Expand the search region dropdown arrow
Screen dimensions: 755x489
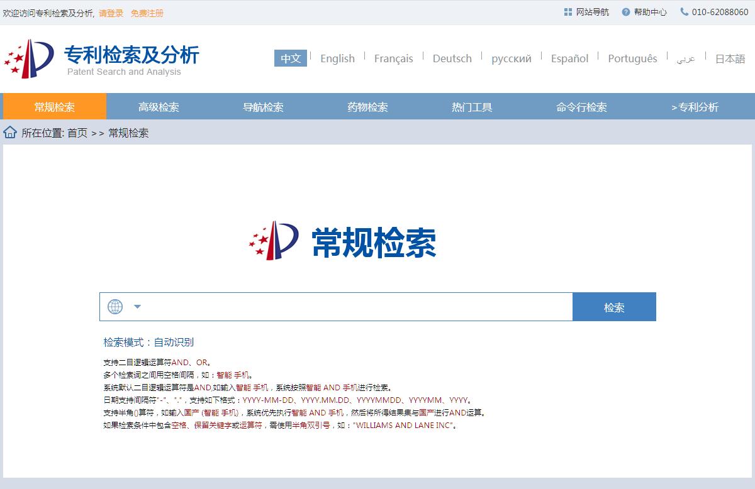tap(137, 307)
